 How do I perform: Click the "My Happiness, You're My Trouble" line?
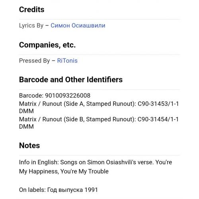[64, 172]
